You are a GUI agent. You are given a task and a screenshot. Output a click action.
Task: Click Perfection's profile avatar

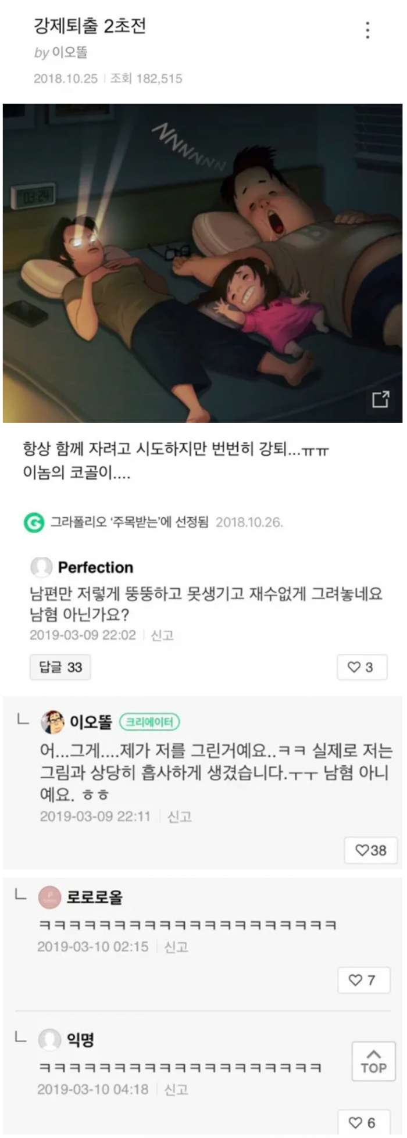(x=41, y=567)
